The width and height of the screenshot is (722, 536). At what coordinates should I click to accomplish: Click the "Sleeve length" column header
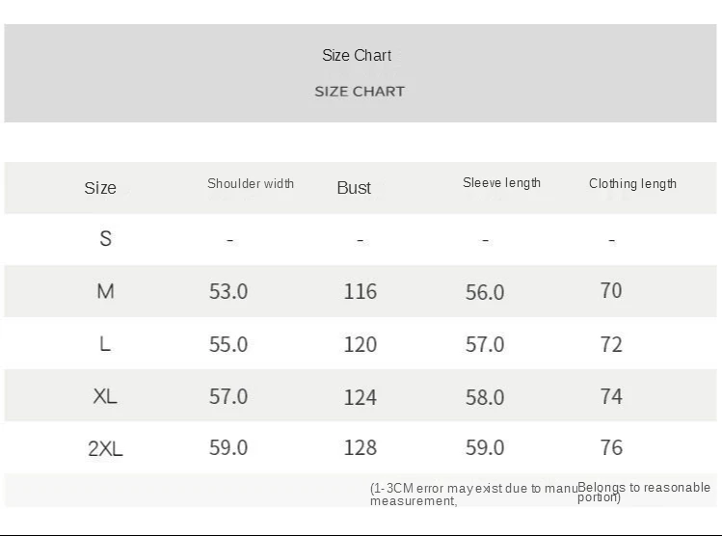pos(501,183)
